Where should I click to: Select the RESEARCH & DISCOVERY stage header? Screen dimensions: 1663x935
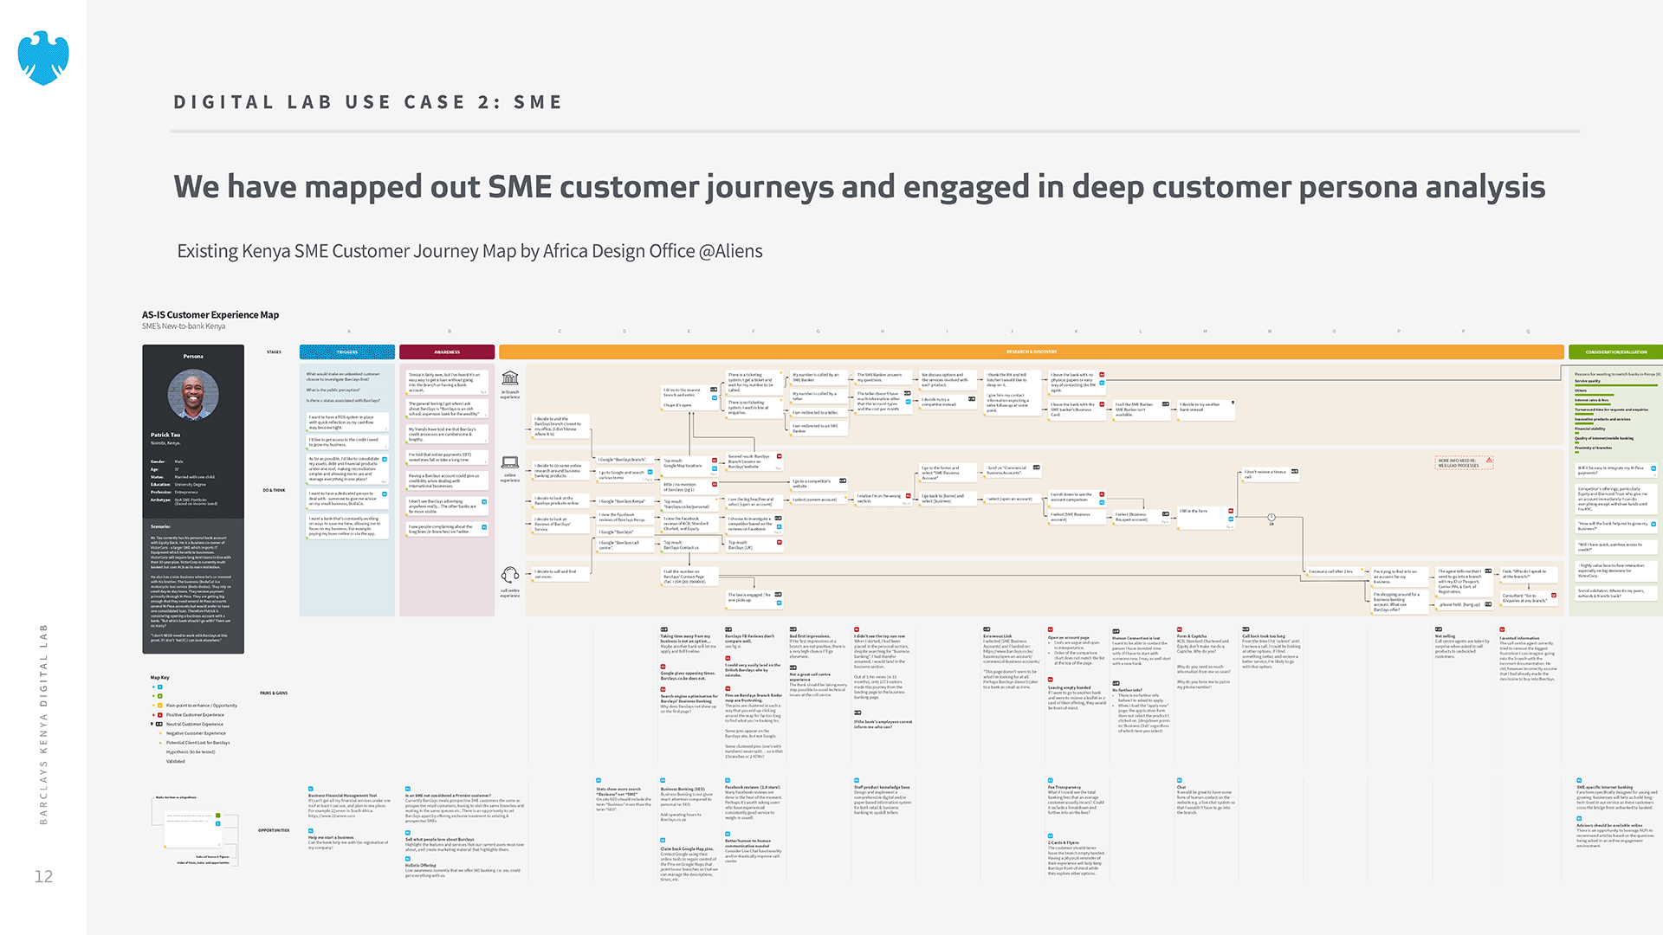pyautogui.click(x=1032, y=352)
